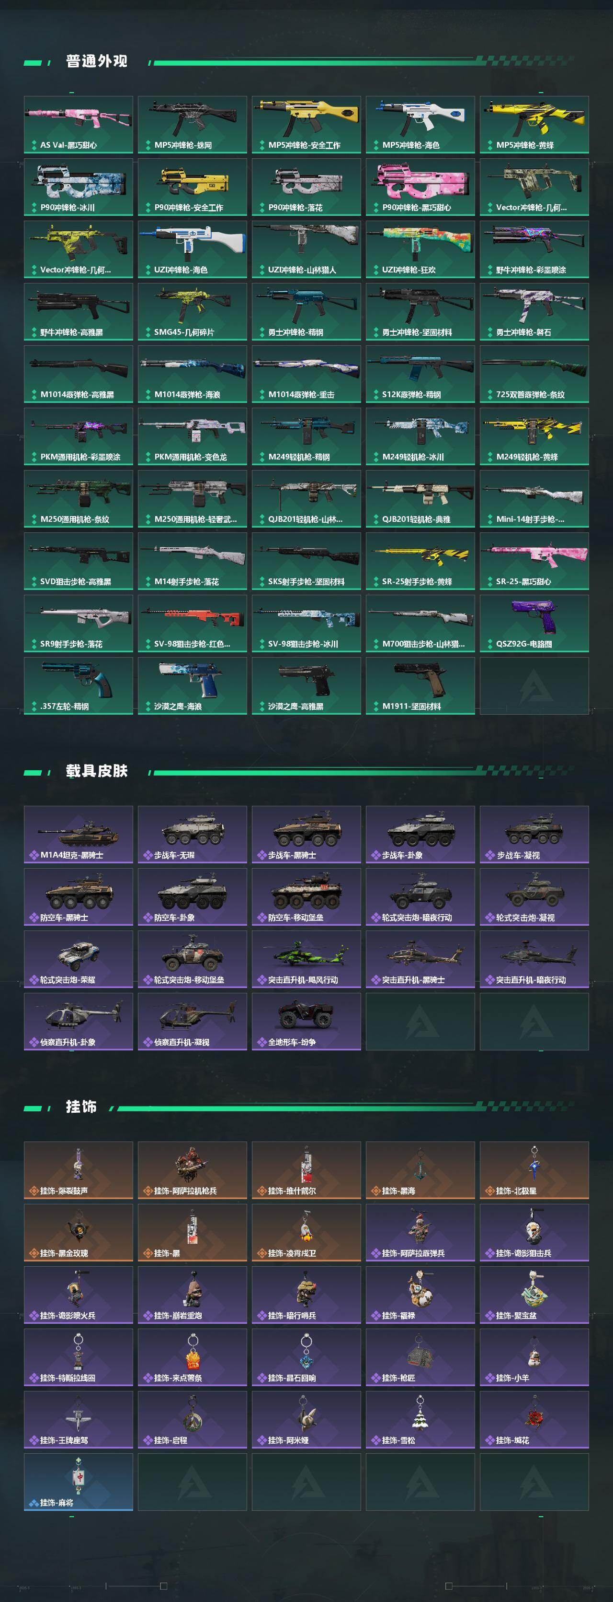The height and width of the screenshot is (1602, 613).
Task: Select the 挂饰-麻将 mahjong charm
Action: pyautogui.click(x=78, y=1481)
